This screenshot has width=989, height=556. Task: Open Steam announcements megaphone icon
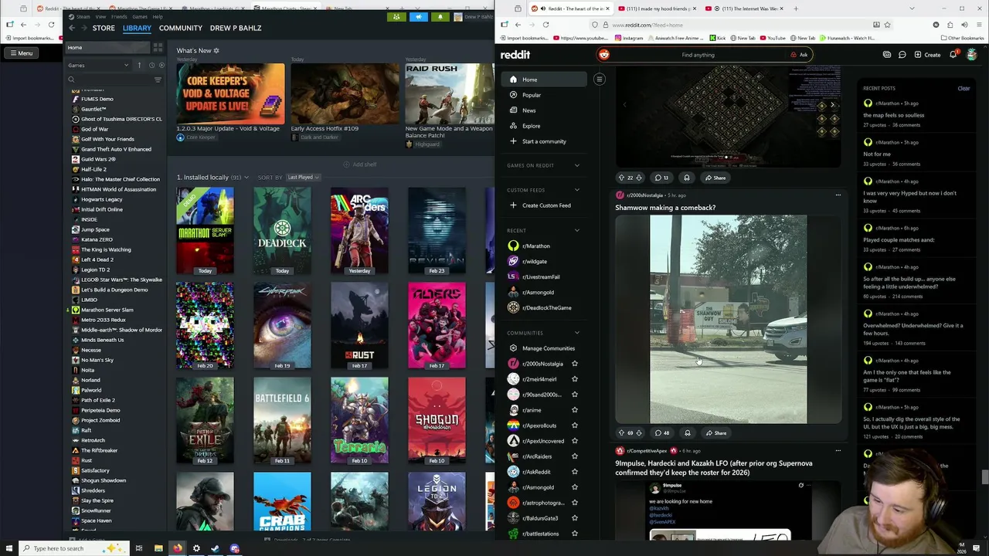418,17
